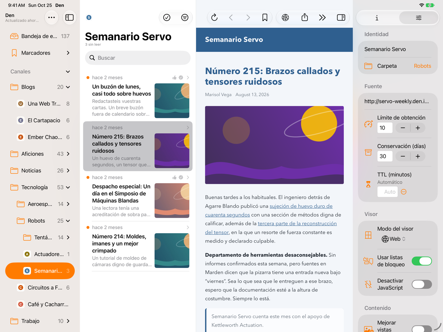Collapse the Blogs folder
Image resolution: width=443 pixels, height=332 pixels.
pos(68,87)
